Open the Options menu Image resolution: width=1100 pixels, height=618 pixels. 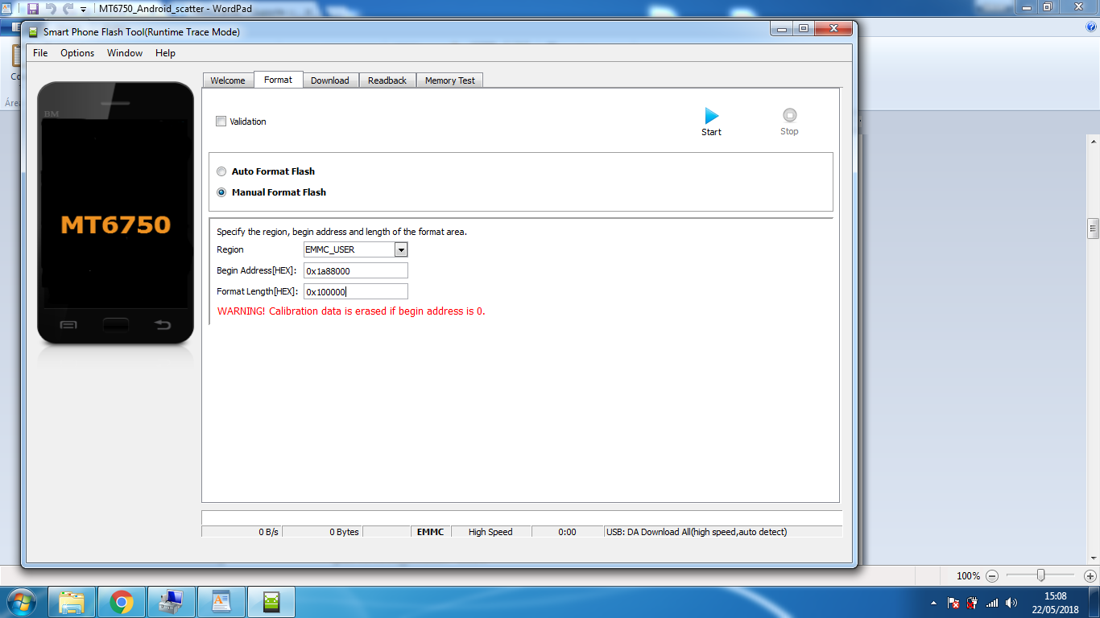tap(77, 53)
